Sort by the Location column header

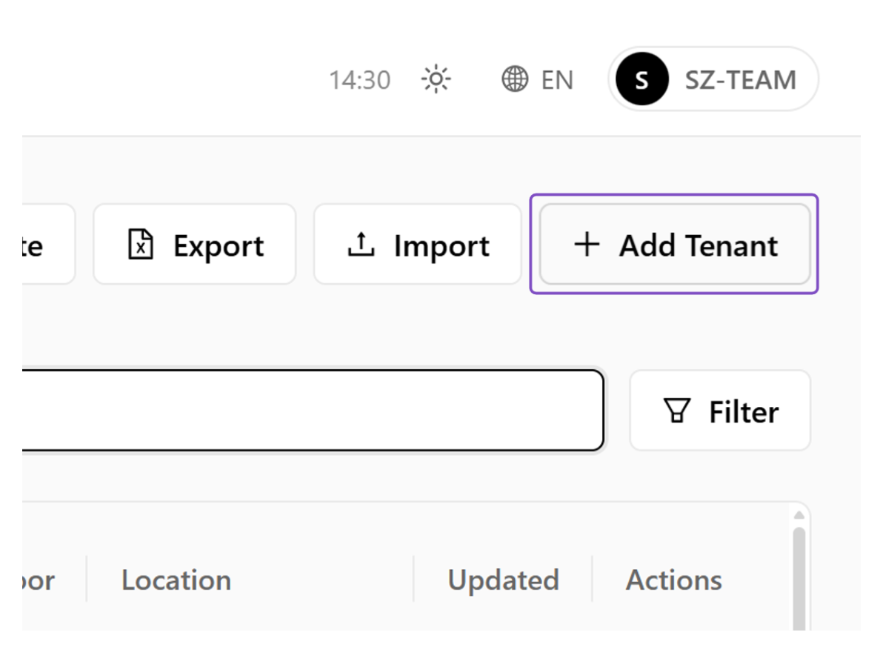[x=176, y=580]
